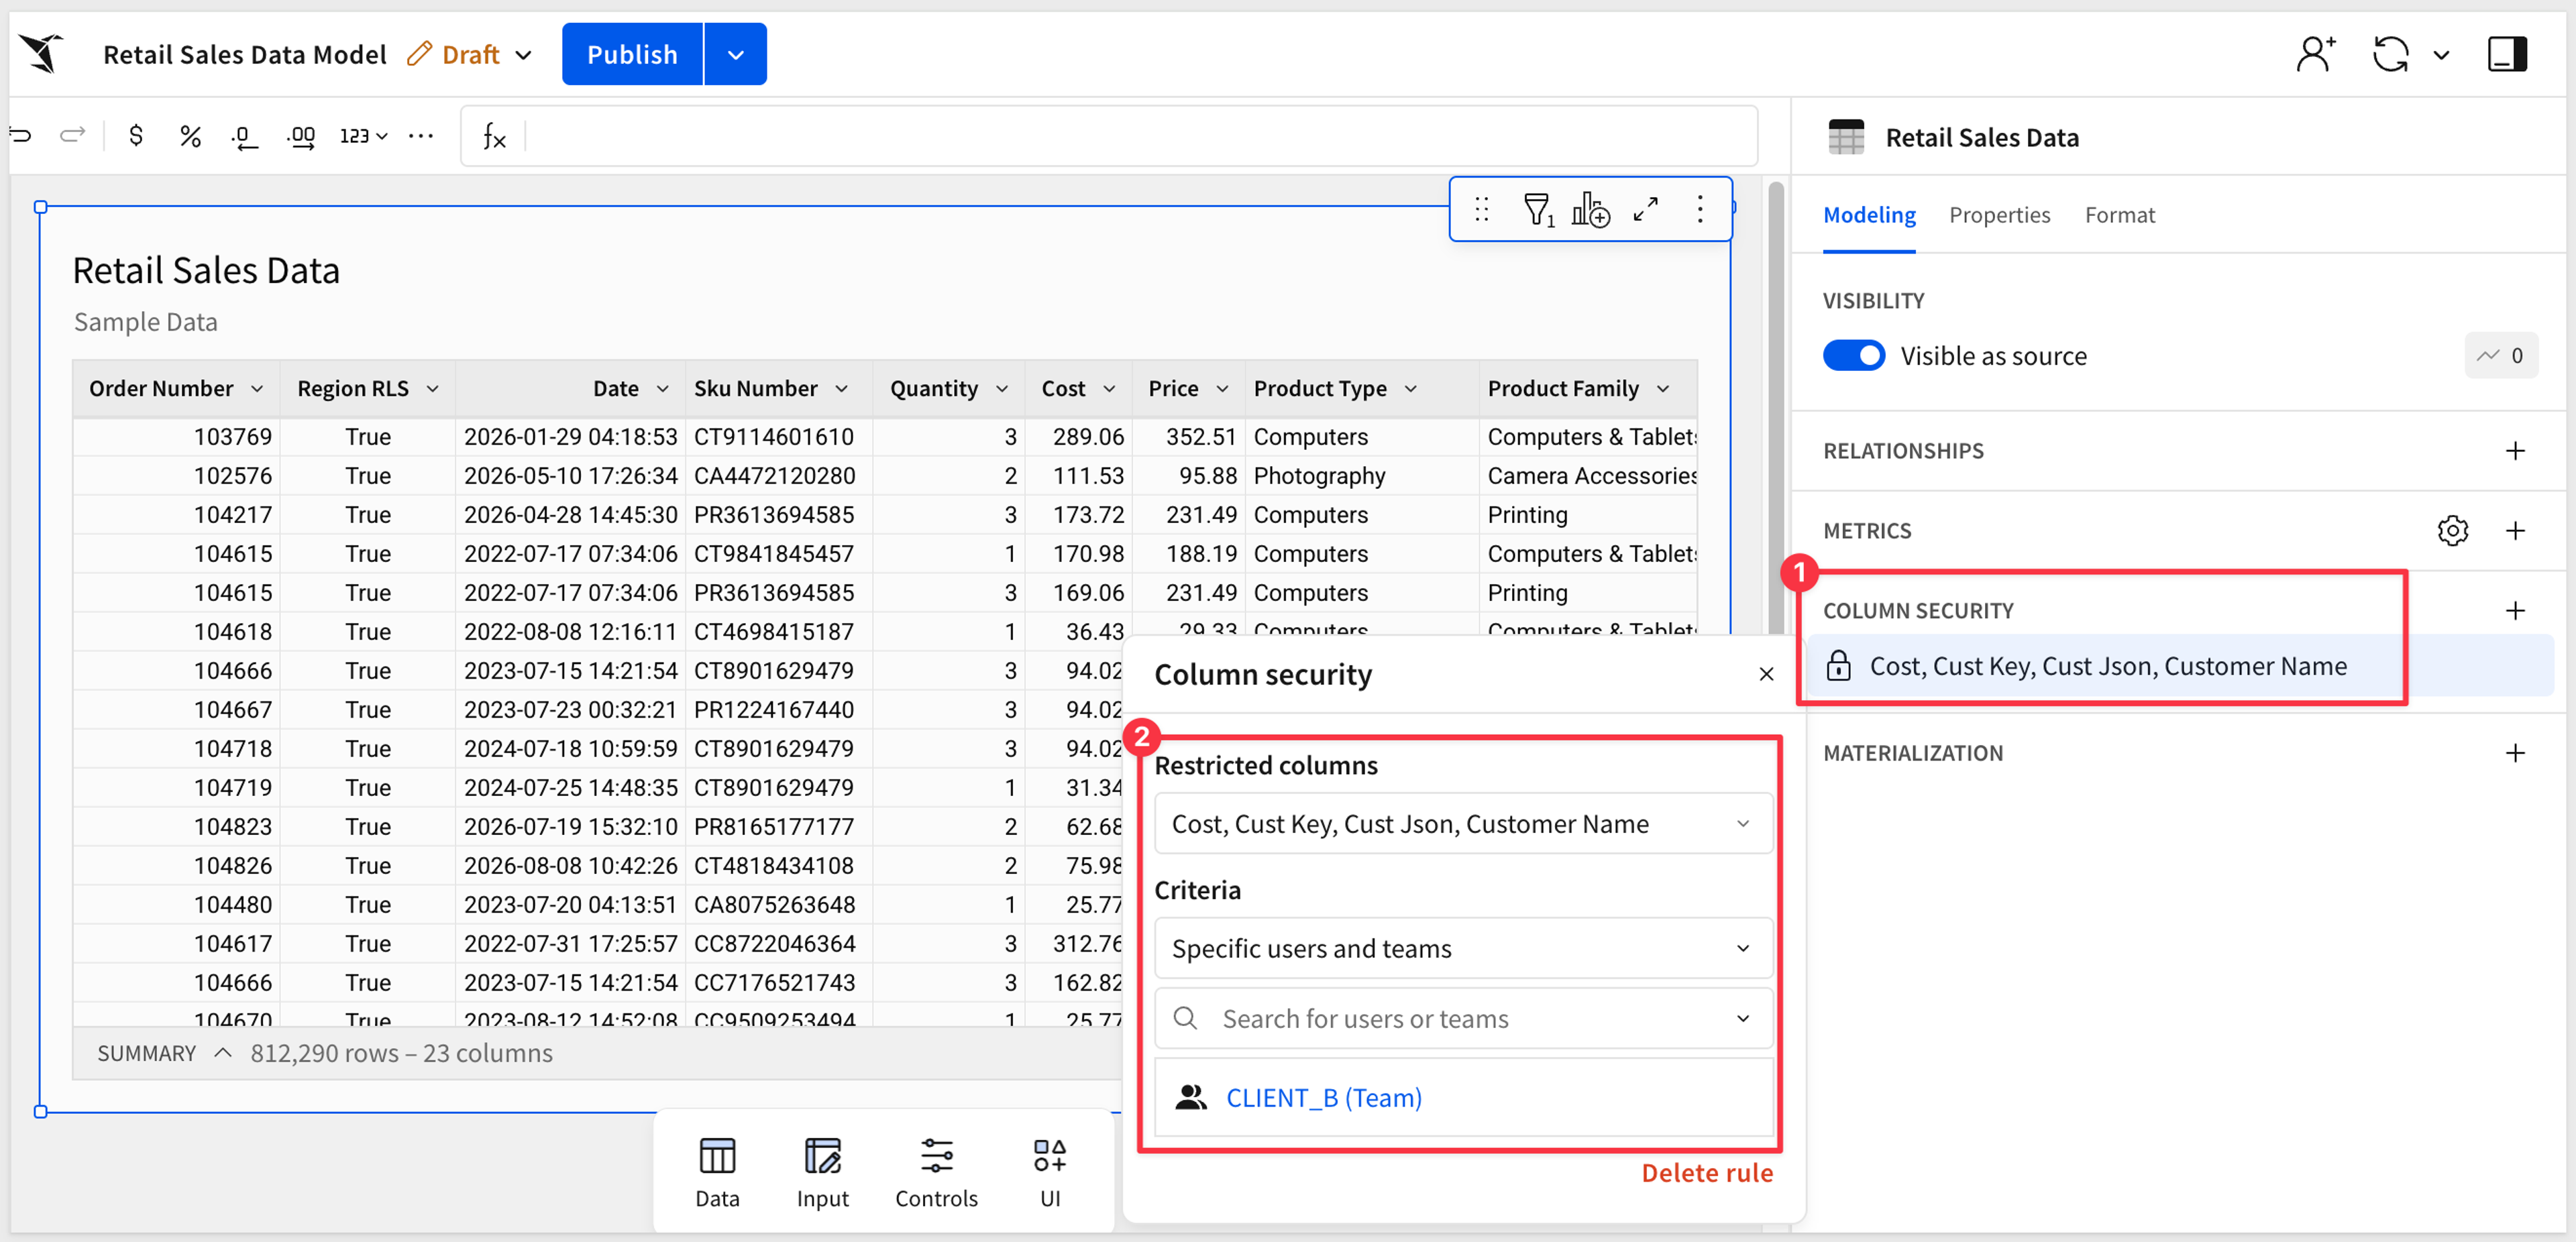Click the table drag handle dots
This screenshot has height=1242, width=2576.
point(1482,209)
